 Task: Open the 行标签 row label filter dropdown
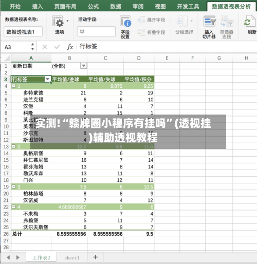[x=47, y=79]
